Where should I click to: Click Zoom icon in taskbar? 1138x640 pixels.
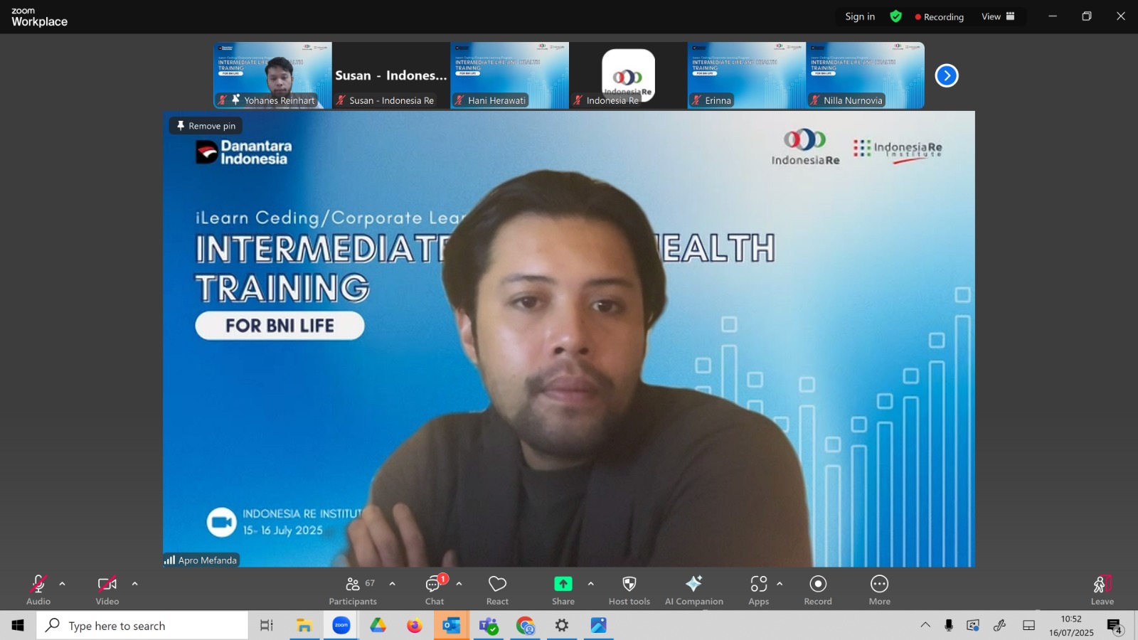tap(341, 626)
